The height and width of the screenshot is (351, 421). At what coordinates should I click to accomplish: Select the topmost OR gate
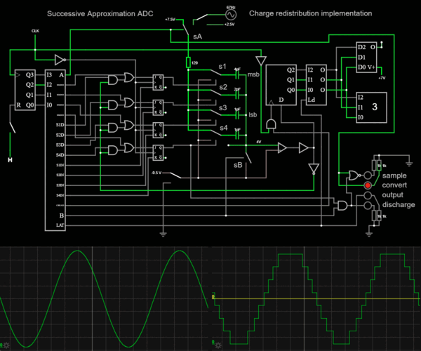coord(129,77)
